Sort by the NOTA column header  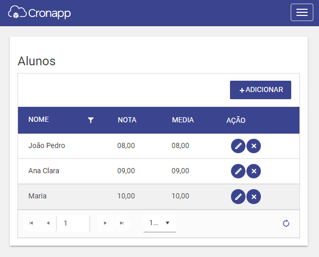pos(127,120)
